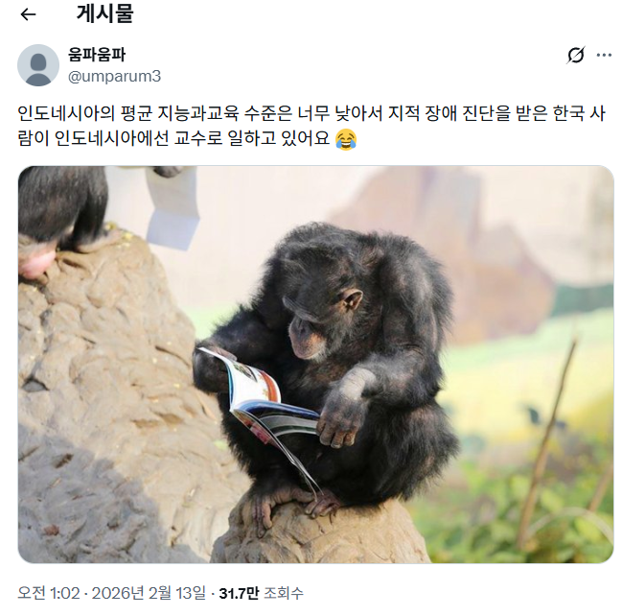Click the second line of post text
623x616 pixels.
[187, 139]
